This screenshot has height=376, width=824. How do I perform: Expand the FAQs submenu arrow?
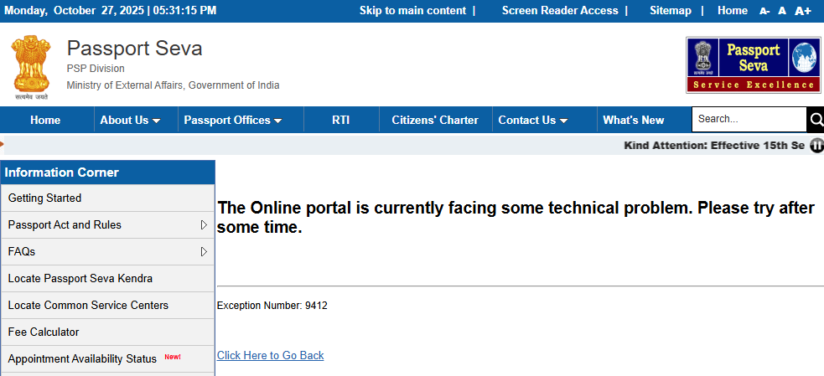[x=204, y=251]
